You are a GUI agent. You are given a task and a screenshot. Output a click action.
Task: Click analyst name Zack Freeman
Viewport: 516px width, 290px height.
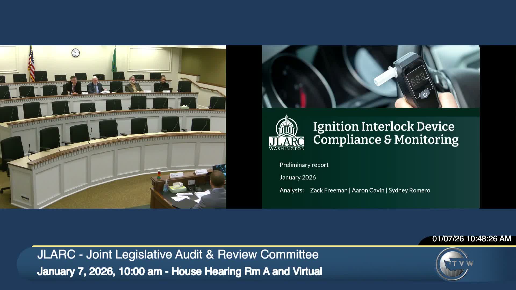(328, 190)
